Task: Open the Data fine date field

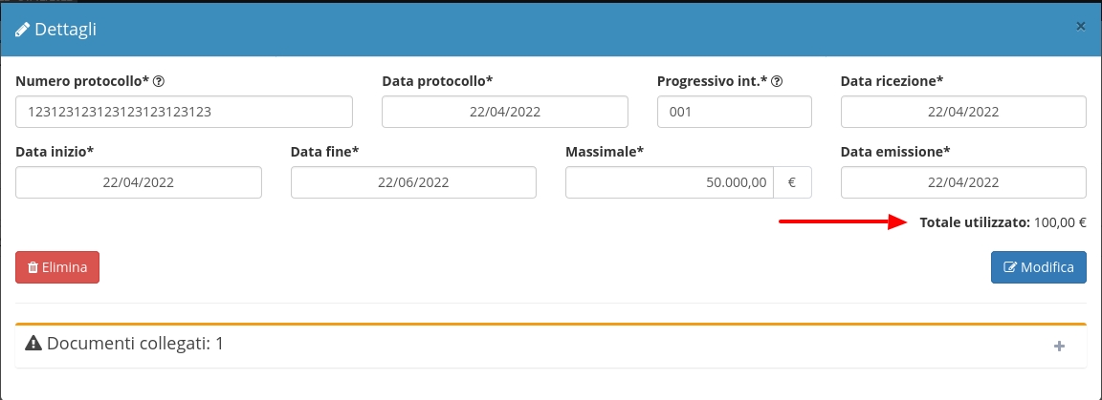Action: (413, 182)
